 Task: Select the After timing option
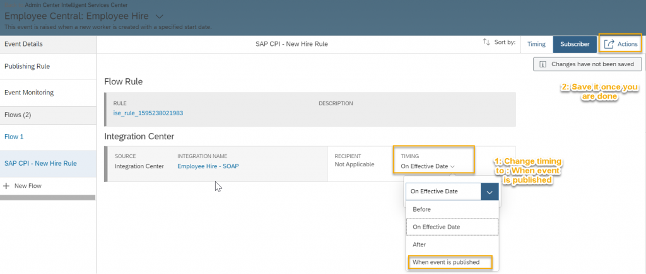pos(452,244)
